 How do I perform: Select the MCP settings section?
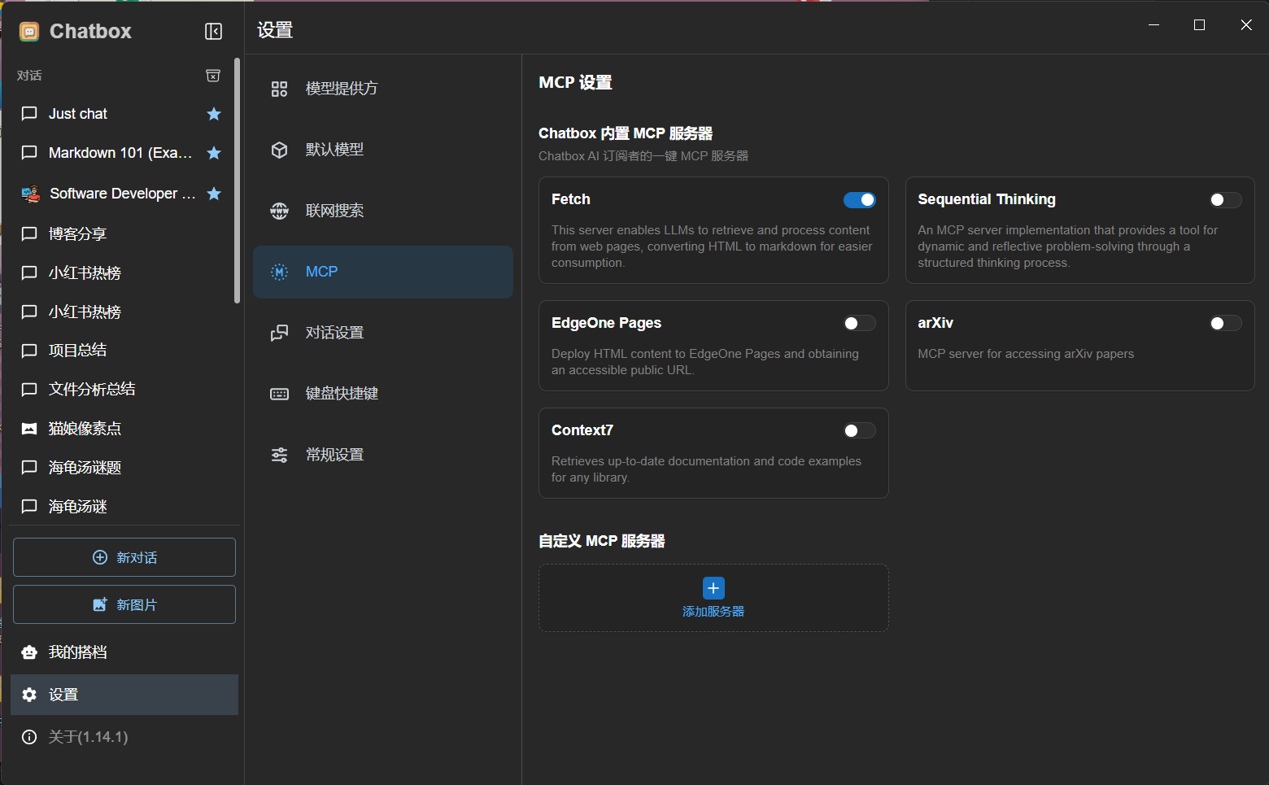click(x=382, y=272)
